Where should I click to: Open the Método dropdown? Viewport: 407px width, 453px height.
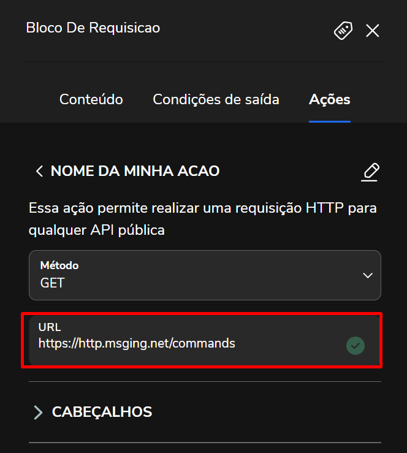[205, 275]
